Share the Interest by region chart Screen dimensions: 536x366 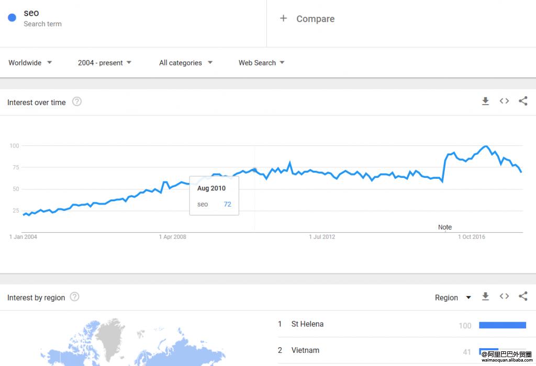click(523, 297)
